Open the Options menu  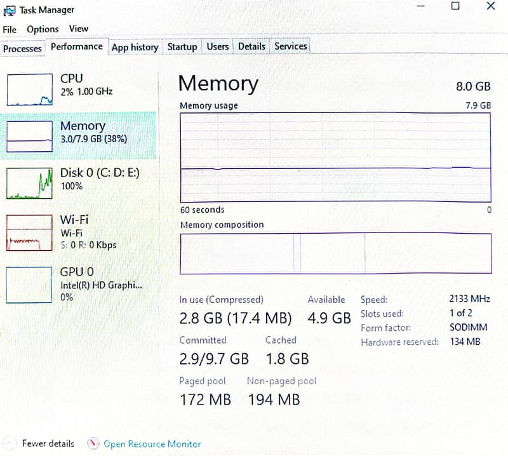[43, 29]
